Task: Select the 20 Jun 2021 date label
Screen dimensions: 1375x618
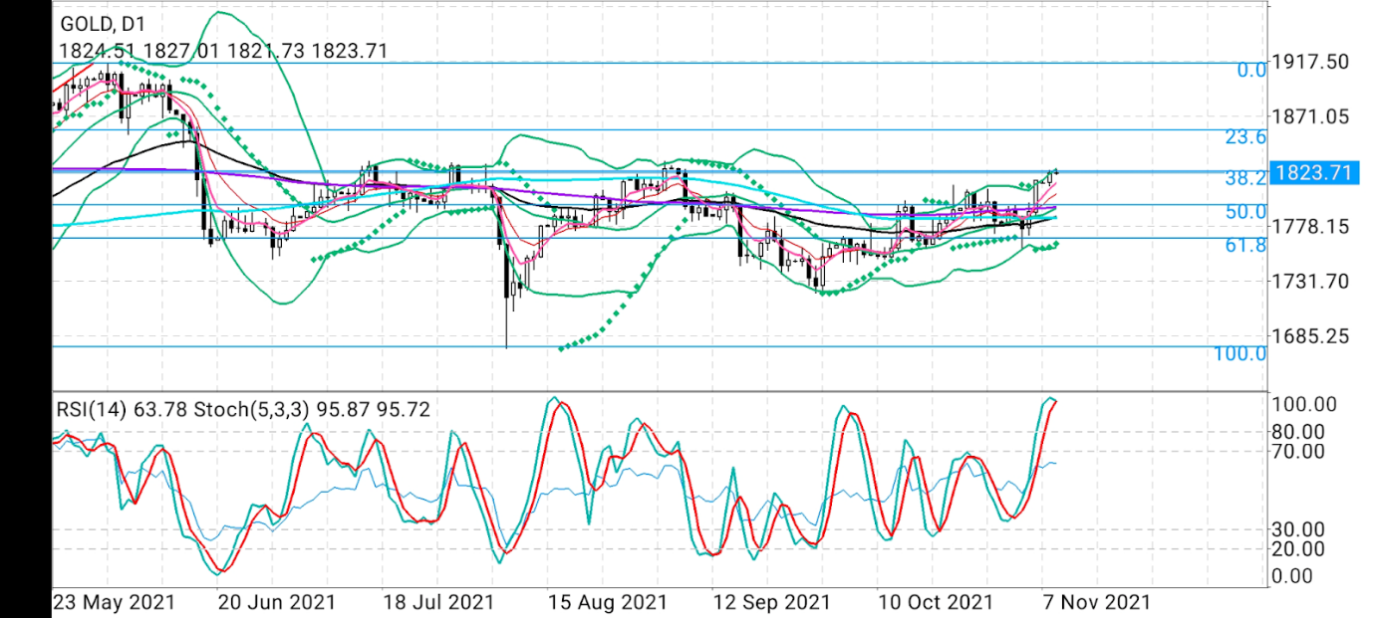Action: click(275, 603)
